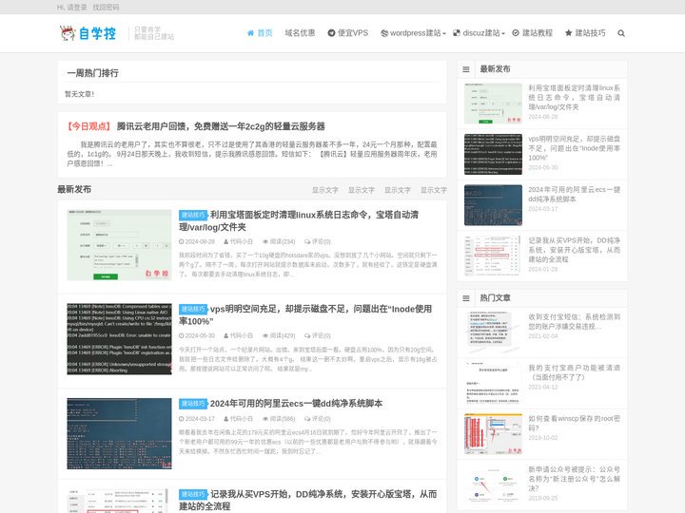Open the vps明明空间充足 post title
This screenshot has height=513, width=685.
point(305,315)
